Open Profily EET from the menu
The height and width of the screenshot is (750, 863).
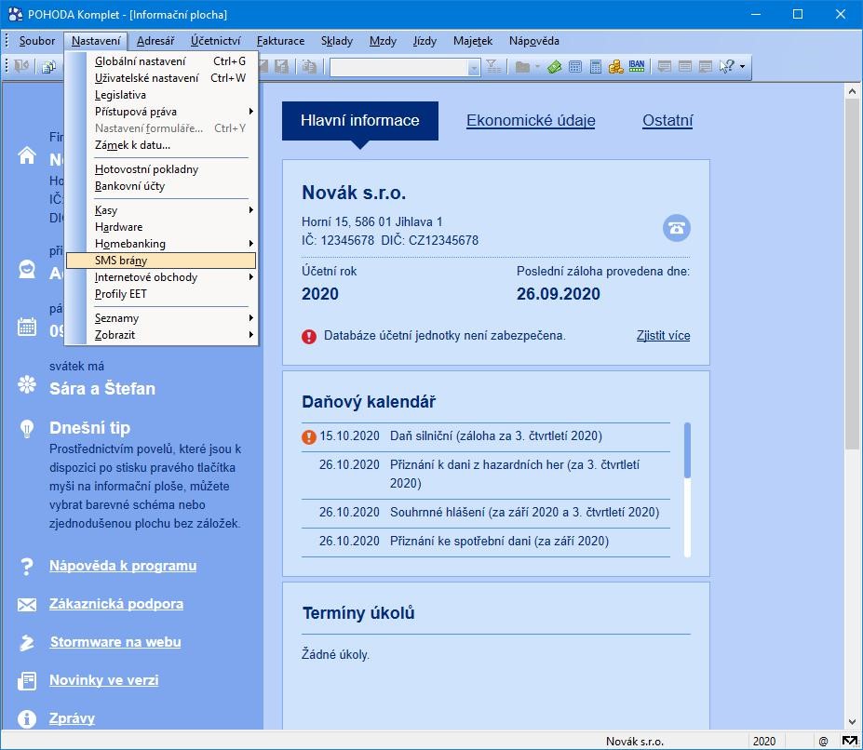point(161,294)
